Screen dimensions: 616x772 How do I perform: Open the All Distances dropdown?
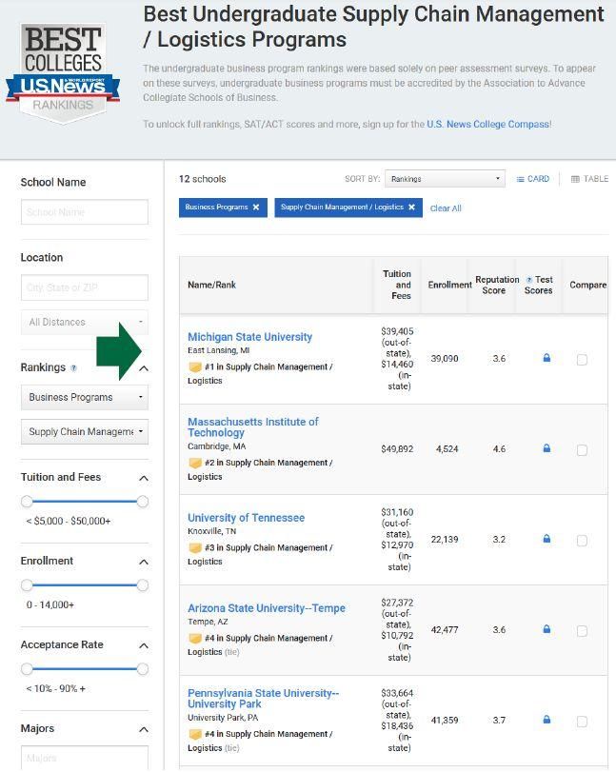(x=84, y=323)
